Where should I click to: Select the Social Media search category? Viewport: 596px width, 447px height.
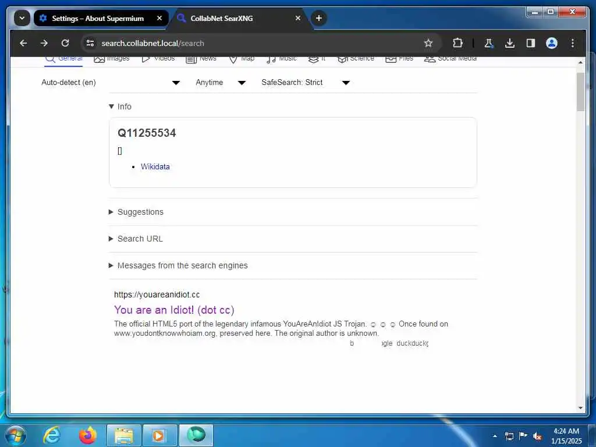450,59
